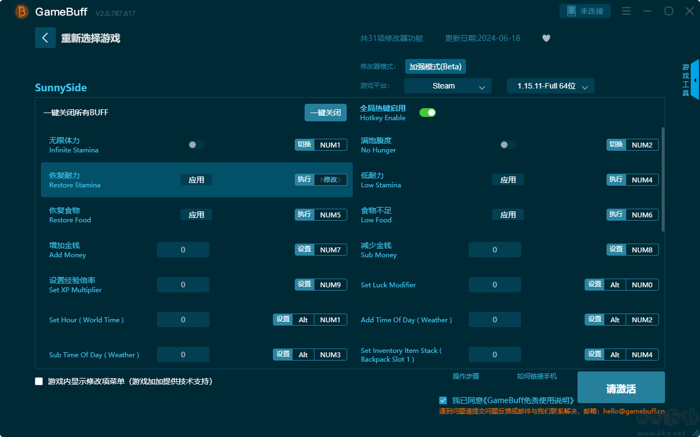Click the cheat list vertical scrollbar

click(663, 179)
